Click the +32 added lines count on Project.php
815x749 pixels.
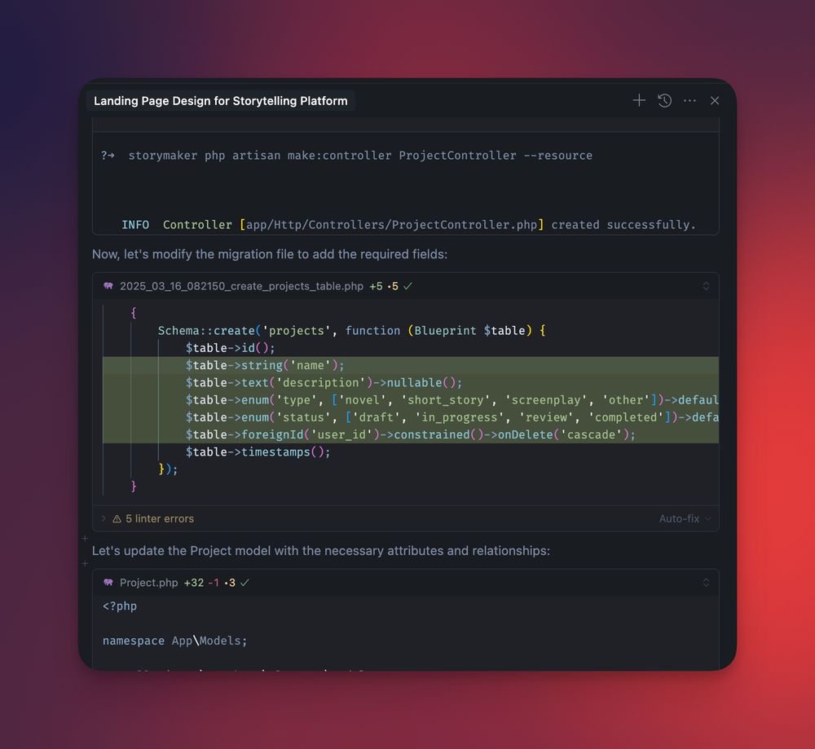(x=193, y=583)
